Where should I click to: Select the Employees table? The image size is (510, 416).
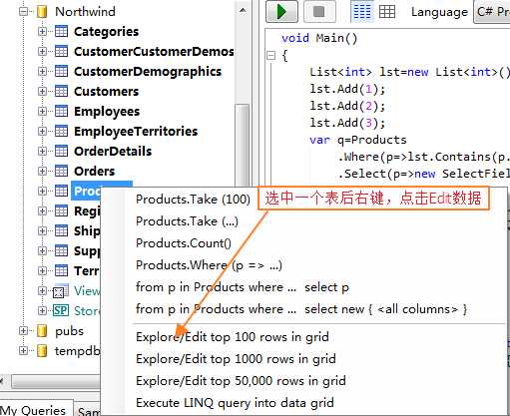tap(107, 112)
